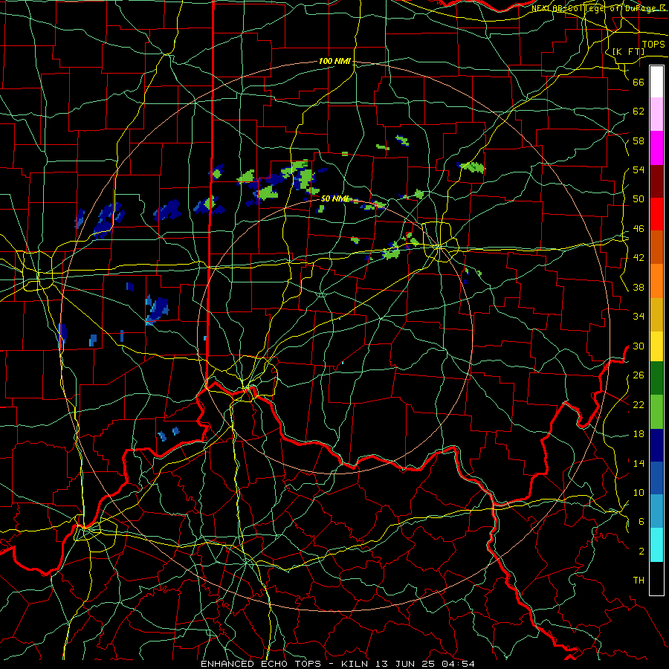Viewport: 669px width, 669px height.
Task: Click the cyan legend swatch
Action: click(656, 545)
